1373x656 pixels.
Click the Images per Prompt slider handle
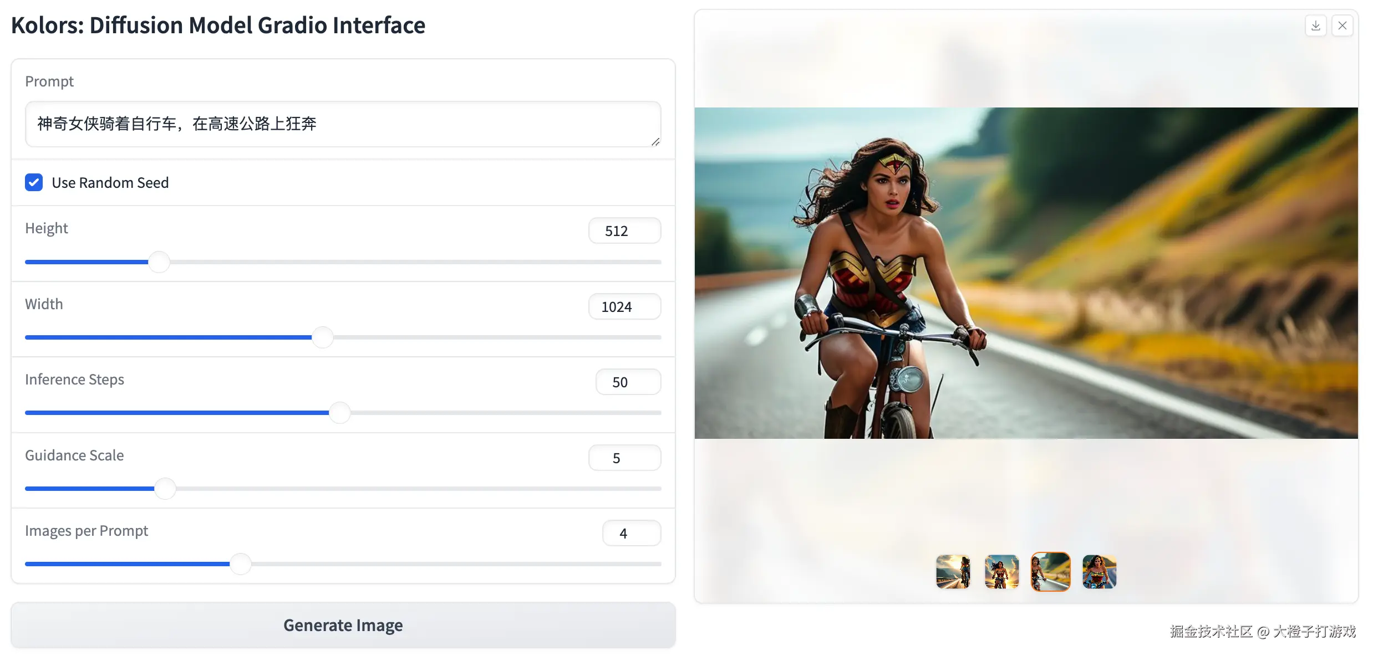[240, 563]
